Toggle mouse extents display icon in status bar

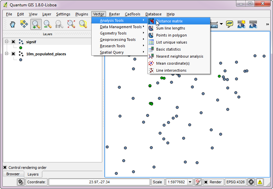pyautogui.click(x=21, y=182)
